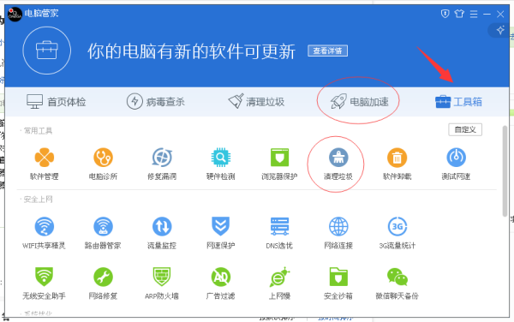The image size is (514, 322).
Task: Switch to 病毒查杀 tab
Action: (x=156, y=102)
